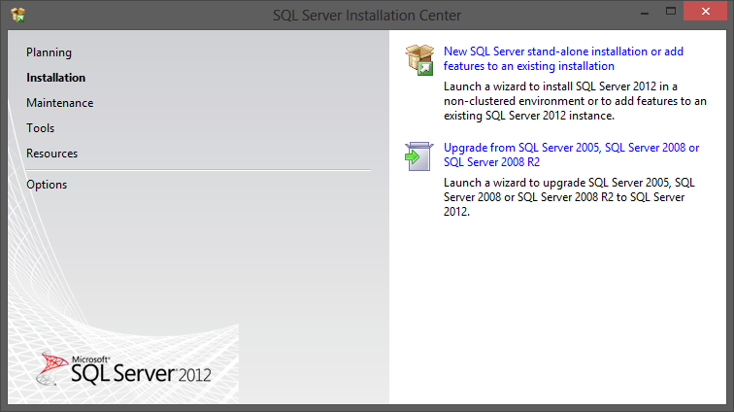Viewport: 734px width, 412px height.
Task: Click the upgrade wizard description text
Action: (569, 197)
